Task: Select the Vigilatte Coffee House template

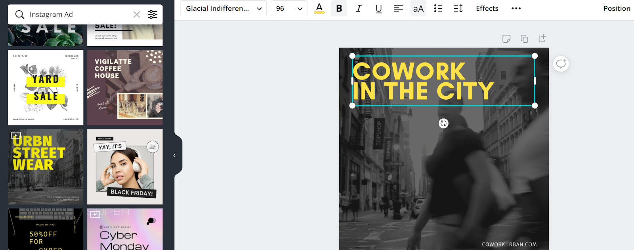Action: click(x=125, y=87)
